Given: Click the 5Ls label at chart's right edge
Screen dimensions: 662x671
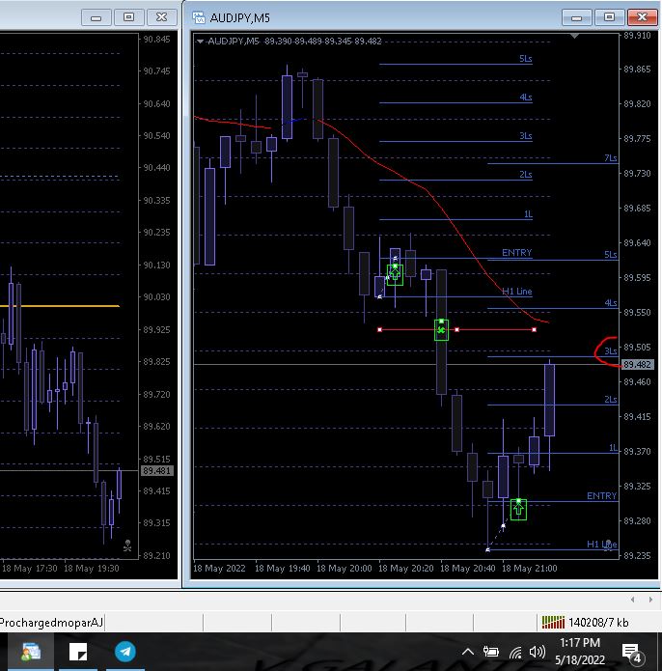Looking at the screenshot, I should 610,255.
